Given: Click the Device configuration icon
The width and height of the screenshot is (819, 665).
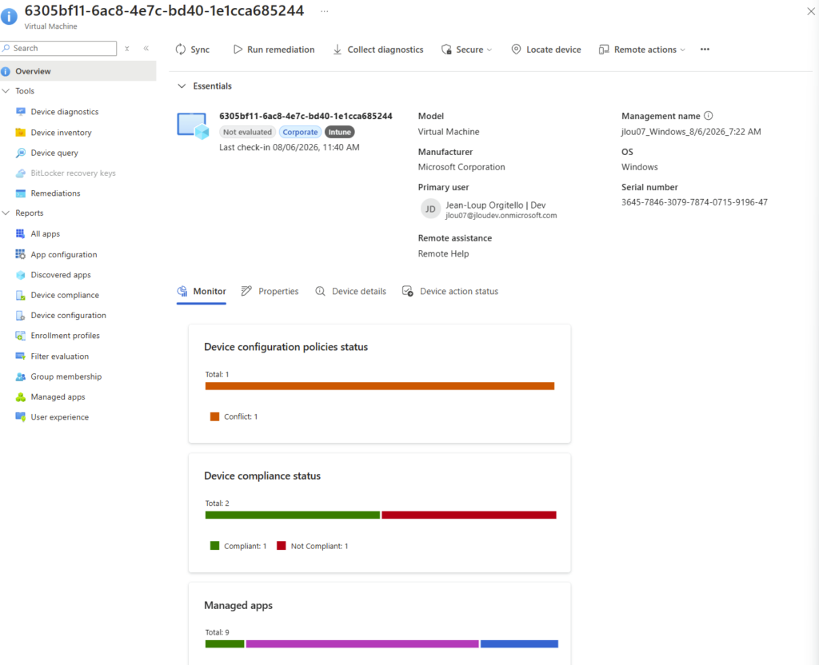Looking at the screenshot, I should point(20,315).
